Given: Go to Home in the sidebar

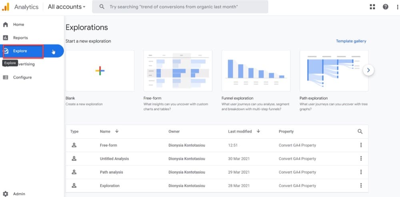Looking at the screenshot, I should (32, 24).
